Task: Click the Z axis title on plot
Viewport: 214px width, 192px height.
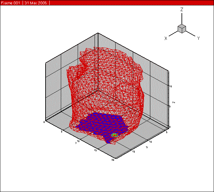Action: pyautogui.click(x=174, y=102)
